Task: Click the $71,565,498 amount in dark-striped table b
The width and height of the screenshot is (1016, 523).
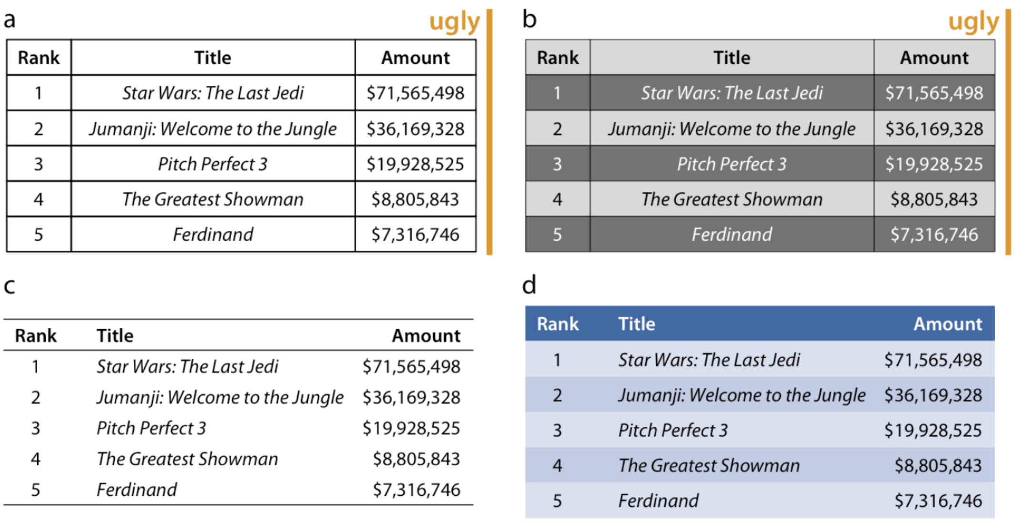Action: (x=934, y=93)
